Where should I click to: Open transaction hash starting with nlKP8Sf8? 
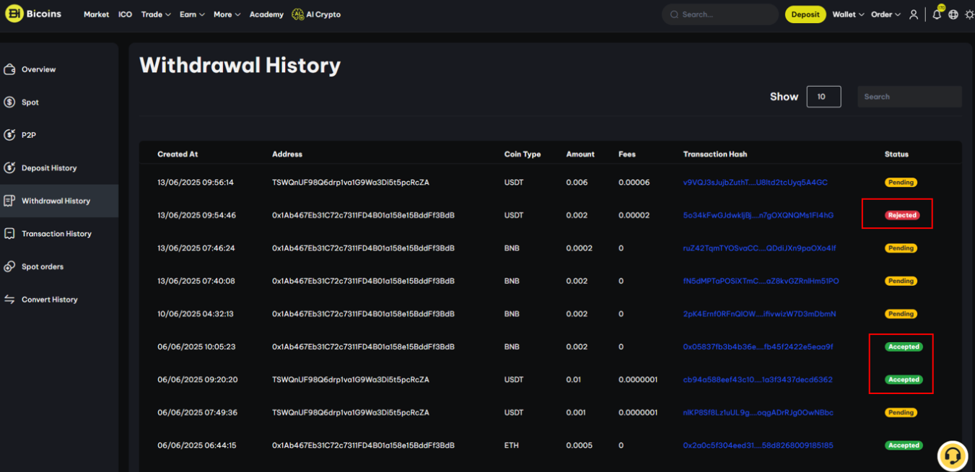[758, 413]
